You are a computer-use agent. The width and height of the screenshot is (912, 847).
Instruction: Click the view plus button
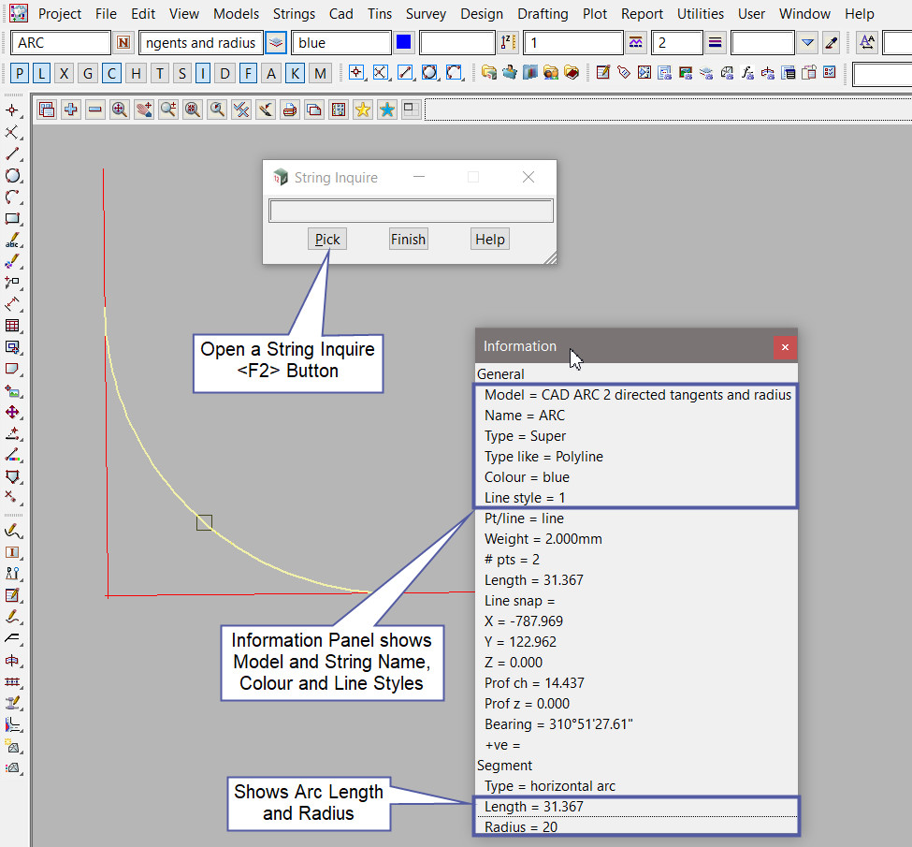tap(71, 110)
